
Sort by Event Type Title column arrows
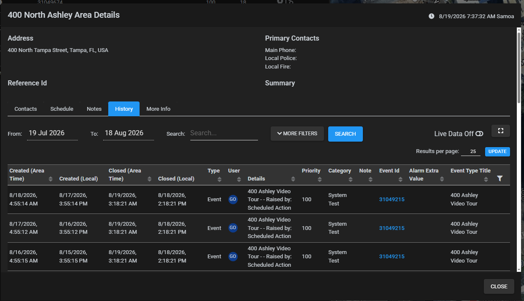coord(486,179)
